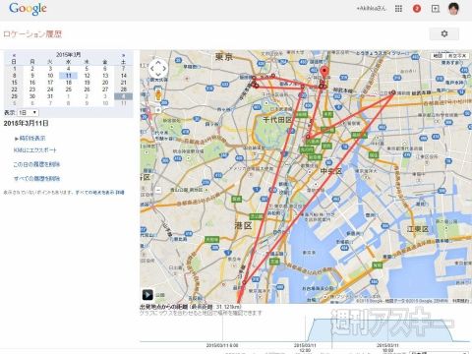Pan the map left with the arrow
This screenshot has width=472, height=354.
point(151,69)
